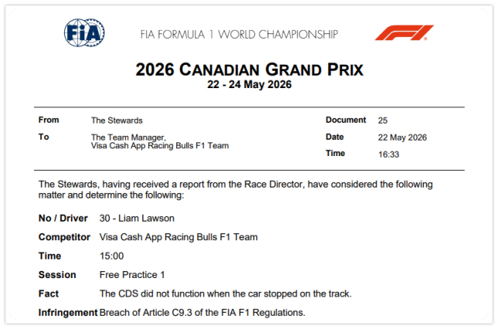
Task: Click the date range 22 - 24 May 2026
Action: tap(249, 84)
